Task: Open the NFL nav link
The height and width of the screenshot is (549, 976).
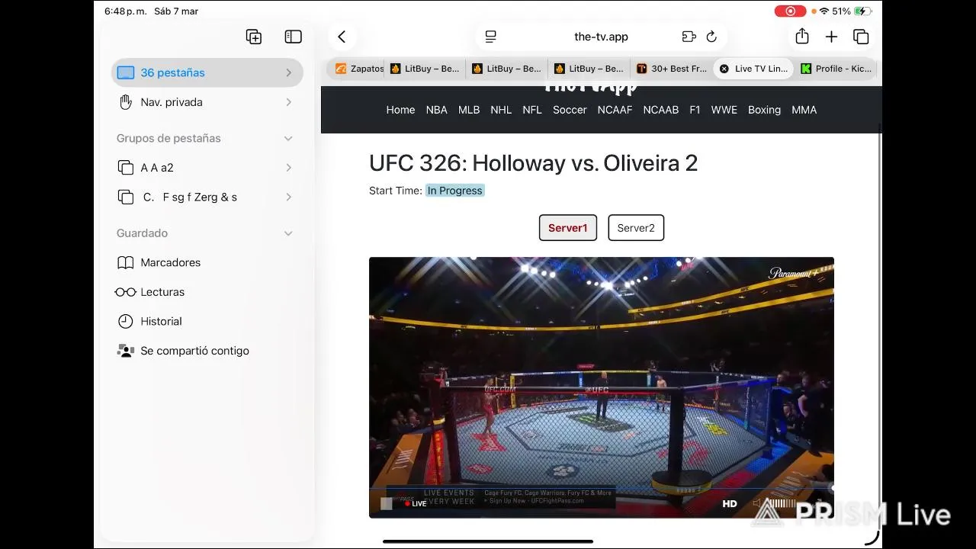Action: pos(532,110)
